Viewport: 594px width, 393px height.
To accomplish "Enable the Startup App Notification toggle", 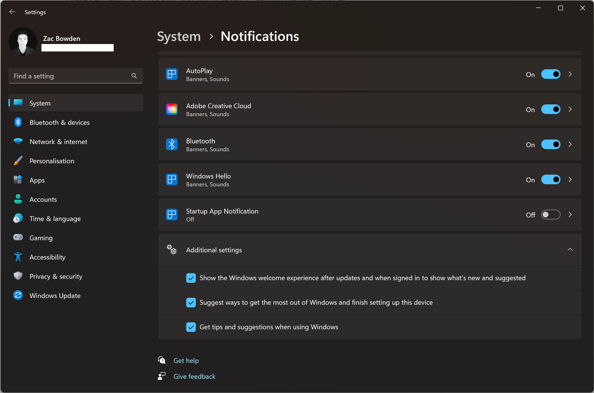I will [x=550, y=215].
